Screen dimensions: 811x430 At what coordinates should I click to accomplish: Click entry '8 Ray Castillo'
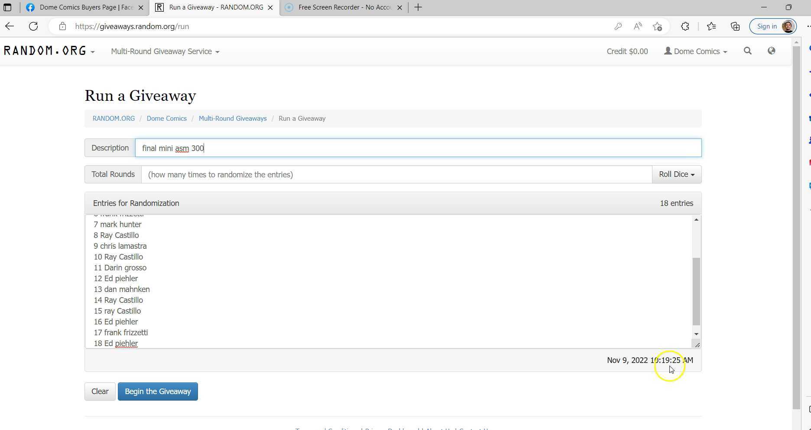point(116,235)
